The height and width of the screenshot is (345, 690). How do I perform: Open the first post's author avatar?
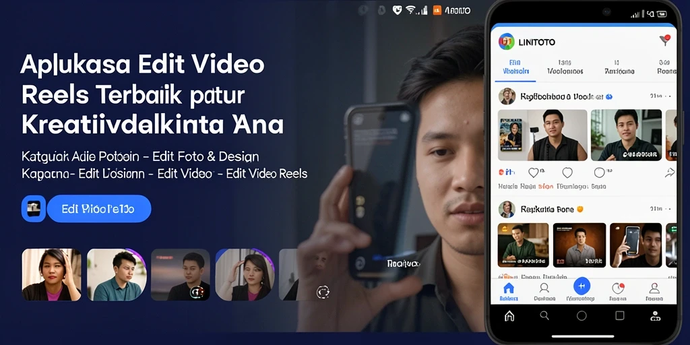pyautogui.click(x=507, y=96)
